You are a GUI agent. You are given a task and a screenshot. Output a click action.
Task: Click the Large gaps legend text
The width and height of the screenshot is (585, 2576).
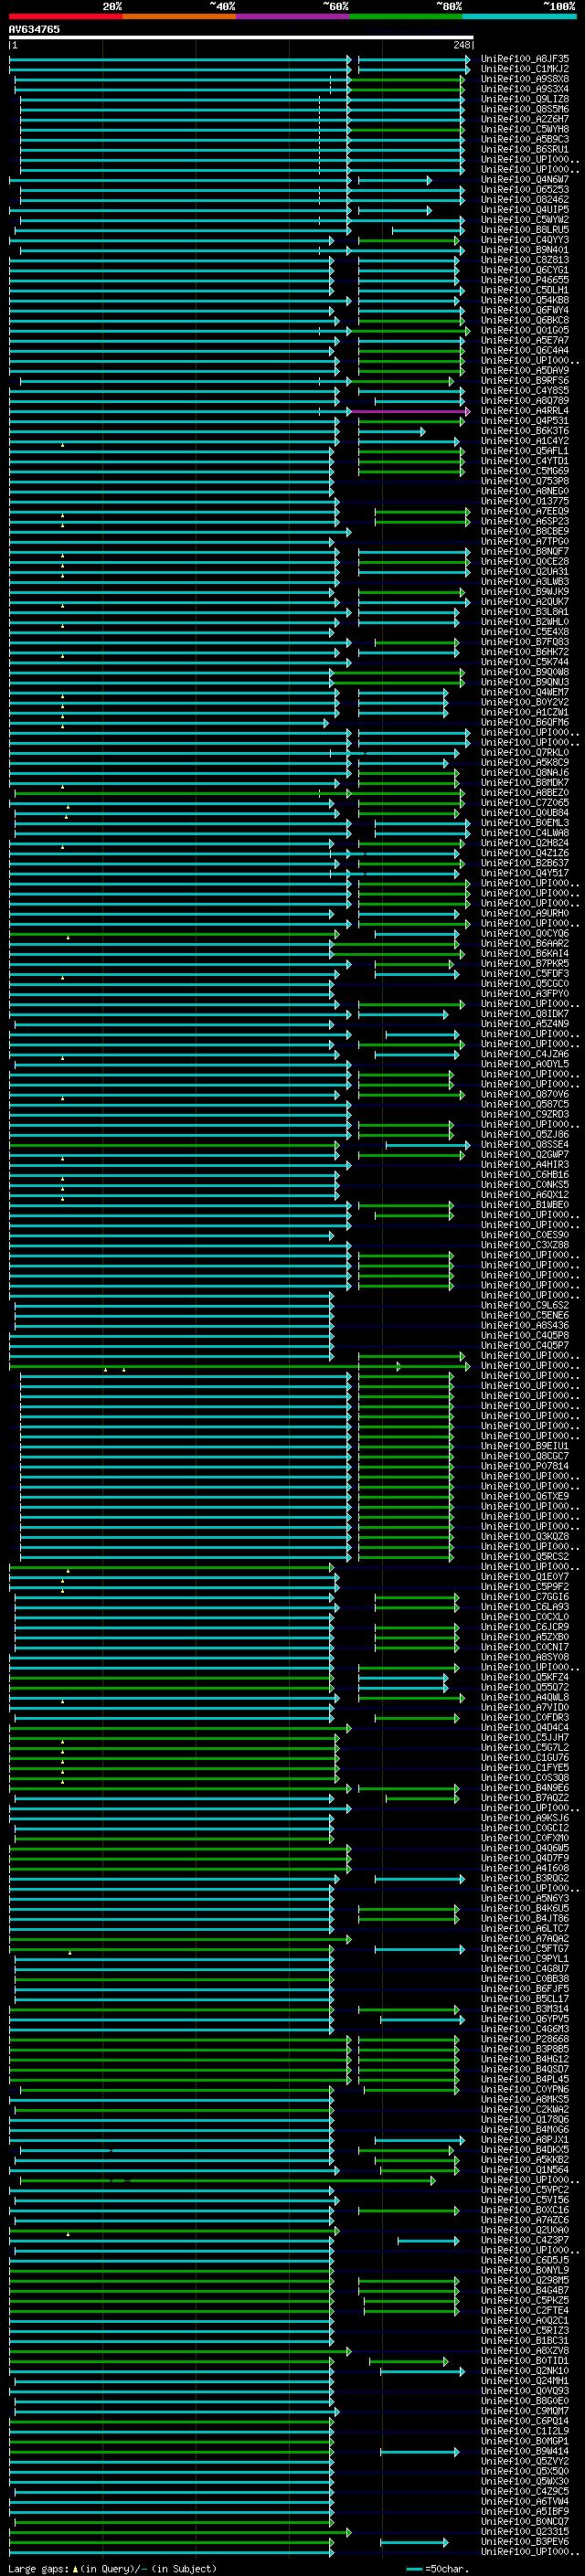coord(111,2569)
